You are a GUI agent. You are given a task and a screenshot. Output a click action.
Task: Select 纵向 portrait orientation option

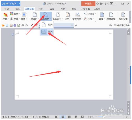(x=47, y=25)
